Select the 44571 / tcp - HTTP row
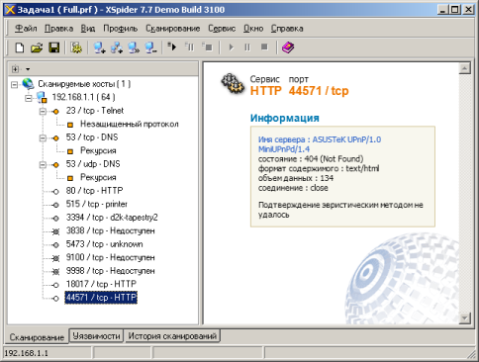 [101, 298]
